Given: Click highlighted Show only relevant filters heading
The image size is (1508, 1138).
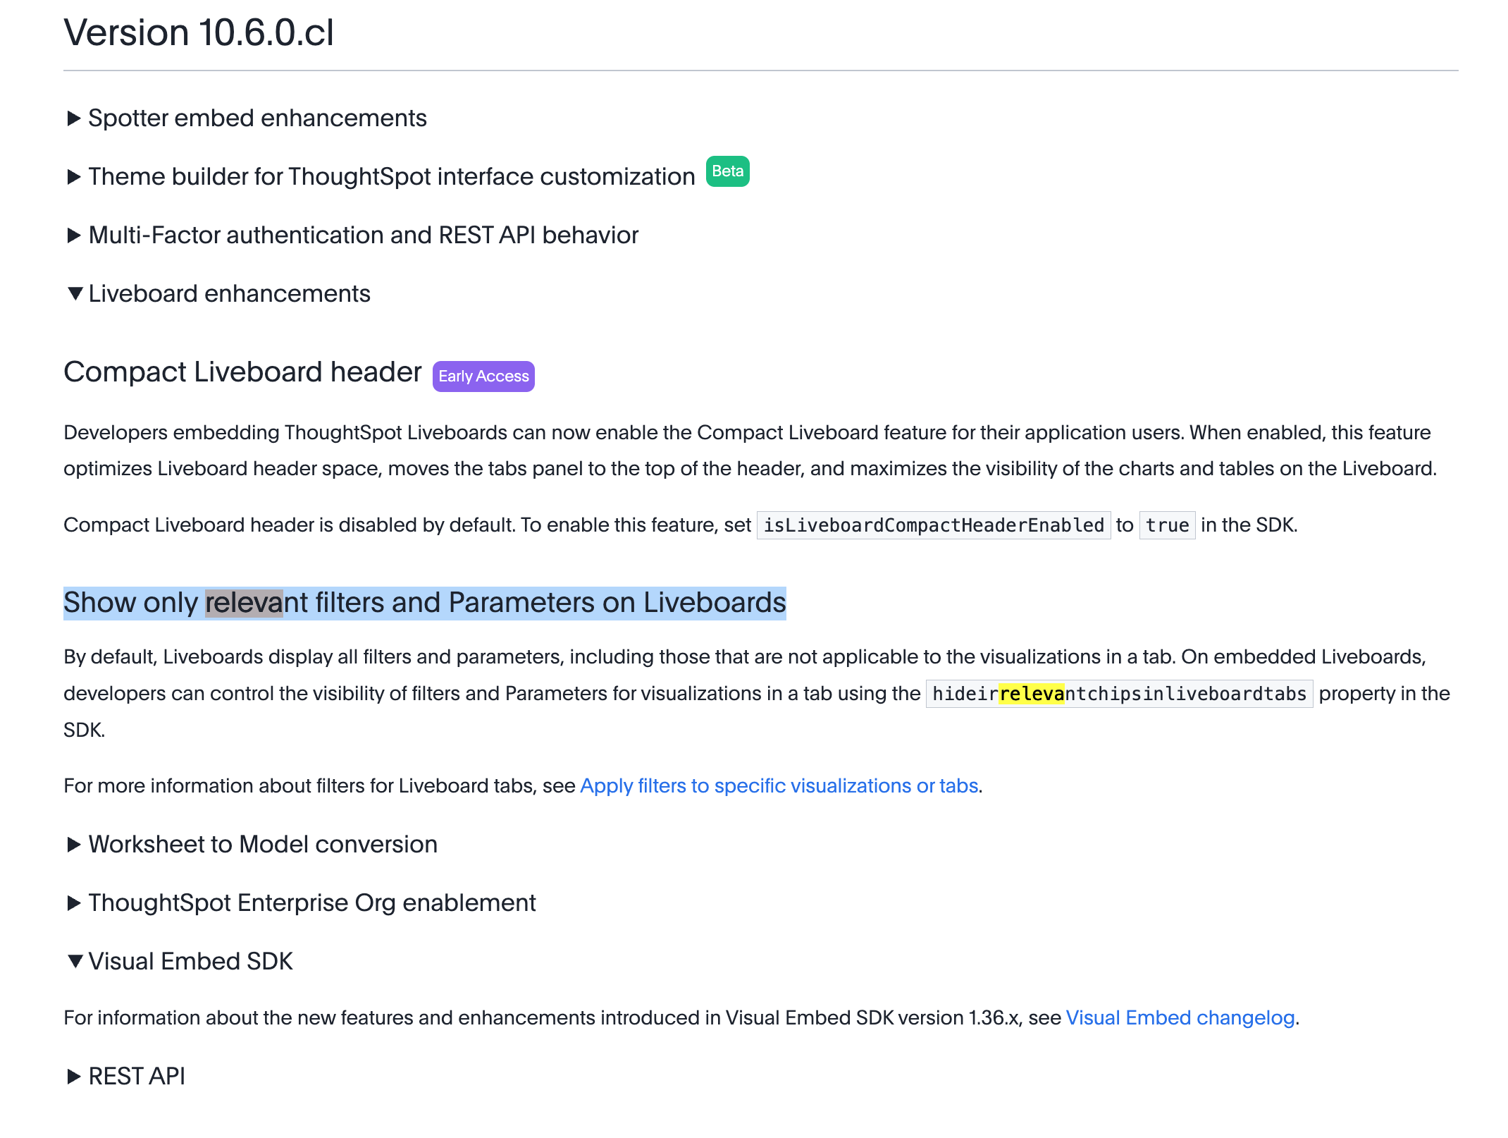Looking at the screenshot, I should (424, 604).
